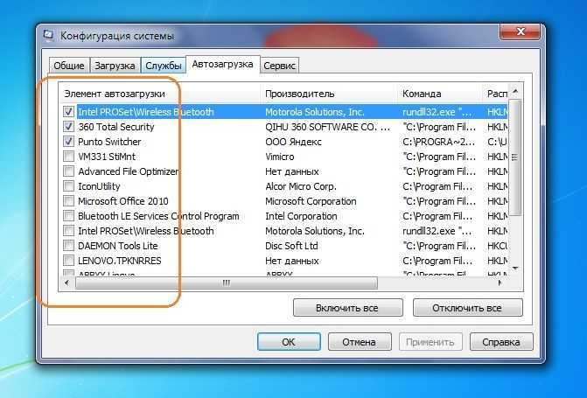Enable the VM331 StiMnt checkbox

point(68,156)
